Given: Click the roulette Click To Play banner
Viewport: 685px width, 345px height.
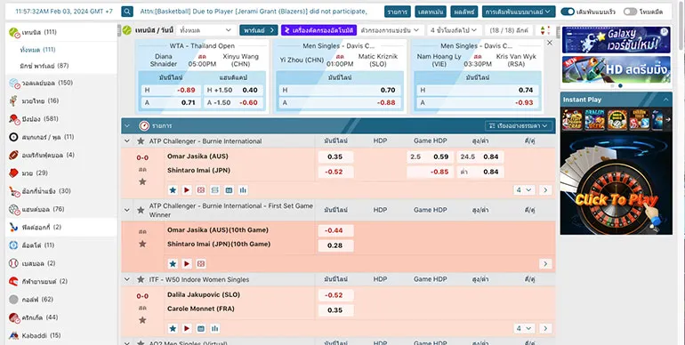Looking at the screenshot, I should [x=616, y=183].
